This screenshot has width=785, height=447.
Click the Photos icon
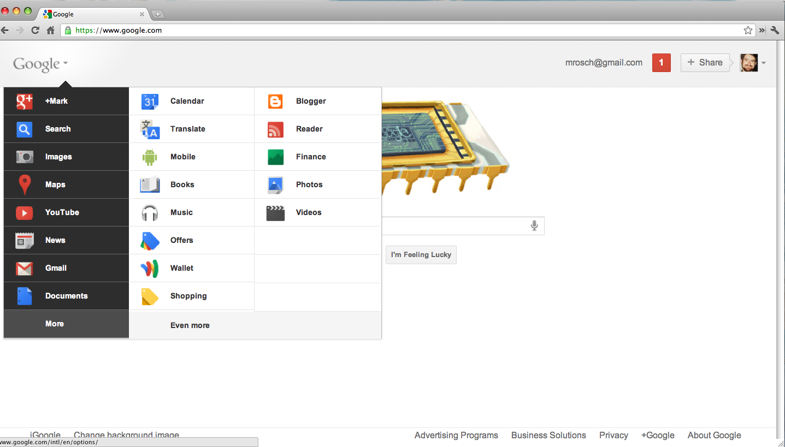tap(275, 184)
